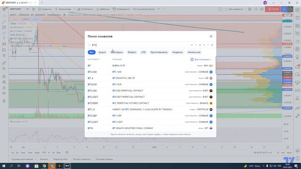301x169 pixels.
Task: Click the DENTUSDT symbol in top toolbar
Action: (x=16, y=9)
